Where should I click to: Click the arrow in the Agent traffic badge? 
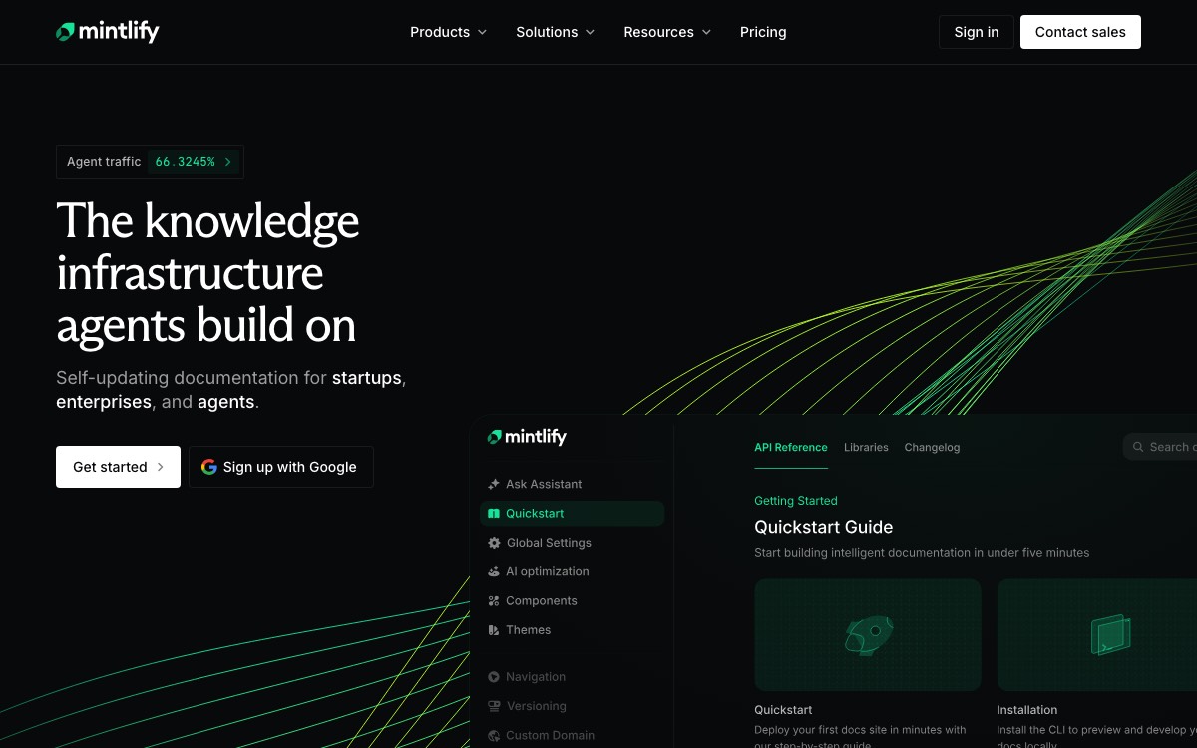227,162
